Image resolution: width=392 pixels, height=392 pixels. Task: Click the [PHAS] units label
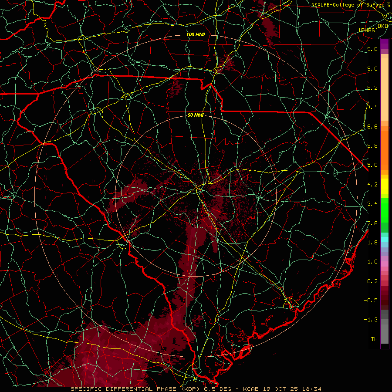[x=368, y=30]
